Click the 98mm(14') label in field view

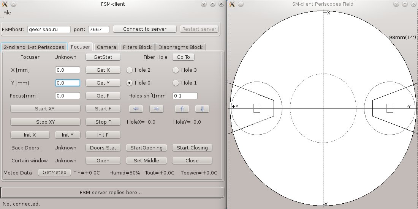[402, 38]
